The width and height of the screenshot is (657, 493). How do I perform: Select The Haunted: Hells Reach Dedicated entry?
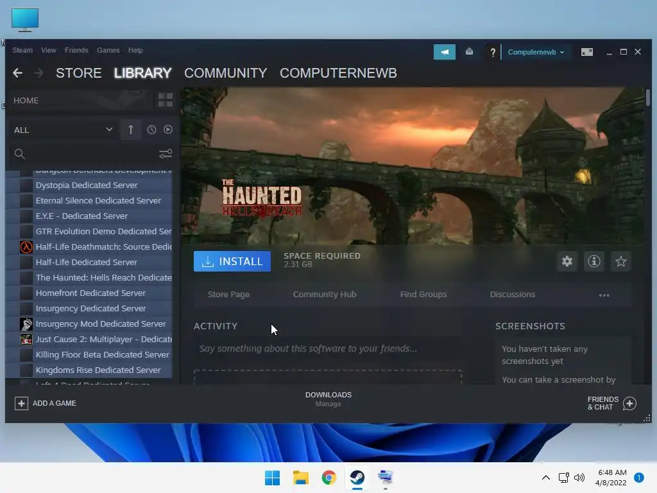(89, 277)
